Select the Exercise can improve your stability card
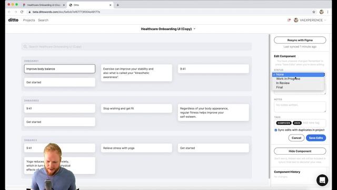337x190 pixels. coord(136,73)
